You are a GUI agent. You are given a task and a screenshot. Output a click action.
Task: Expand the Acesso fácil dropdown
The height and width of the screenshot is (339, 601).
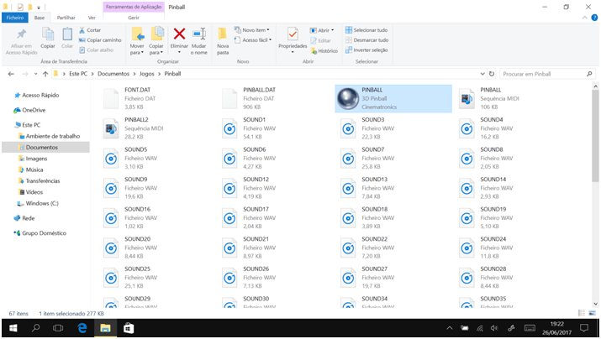(255, 39)
